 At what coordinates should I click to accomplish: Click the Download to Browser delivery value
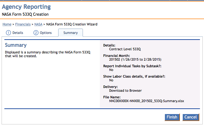125,90
